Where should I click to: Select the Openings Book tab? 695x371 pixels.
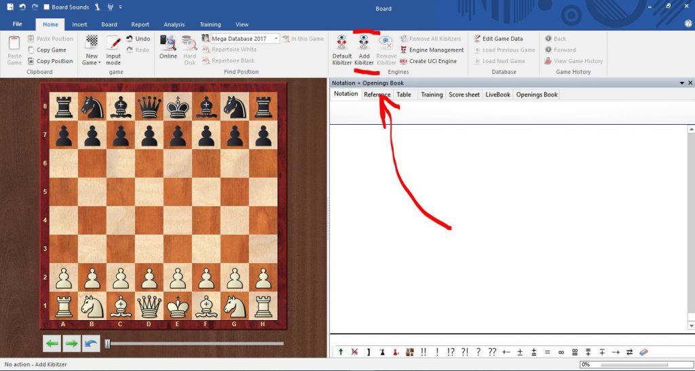537,94
